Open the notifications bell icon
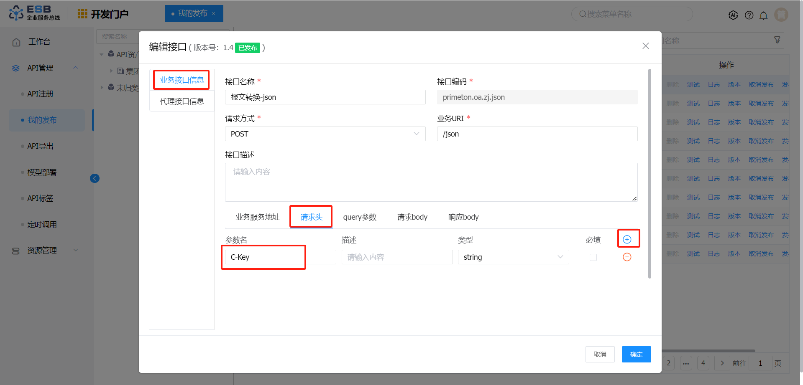The image size is (803, 385). 763,15
